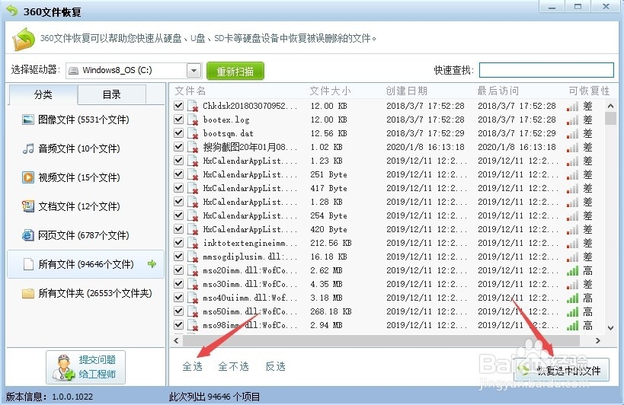Switch to the 目录 tab
Viewport: 624px width, 405px height.
click(x=112, y=94)
